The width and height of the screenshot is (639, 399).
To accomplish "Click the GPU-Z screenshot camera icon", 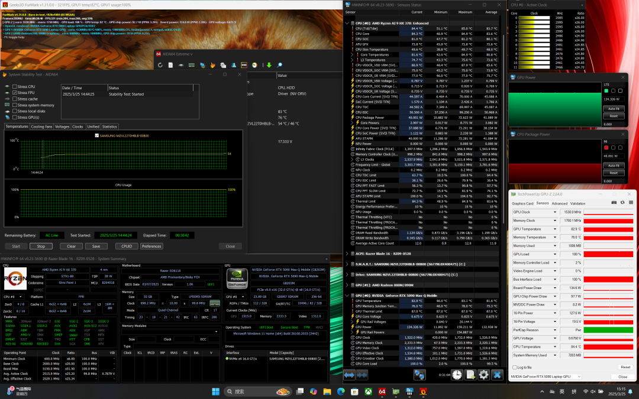I will (614, 203).
